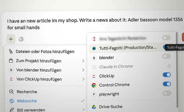The height and width of the screenshot is (112, 184).
Task: Click the Websuche globe icon
Action: tap(12, 101)
